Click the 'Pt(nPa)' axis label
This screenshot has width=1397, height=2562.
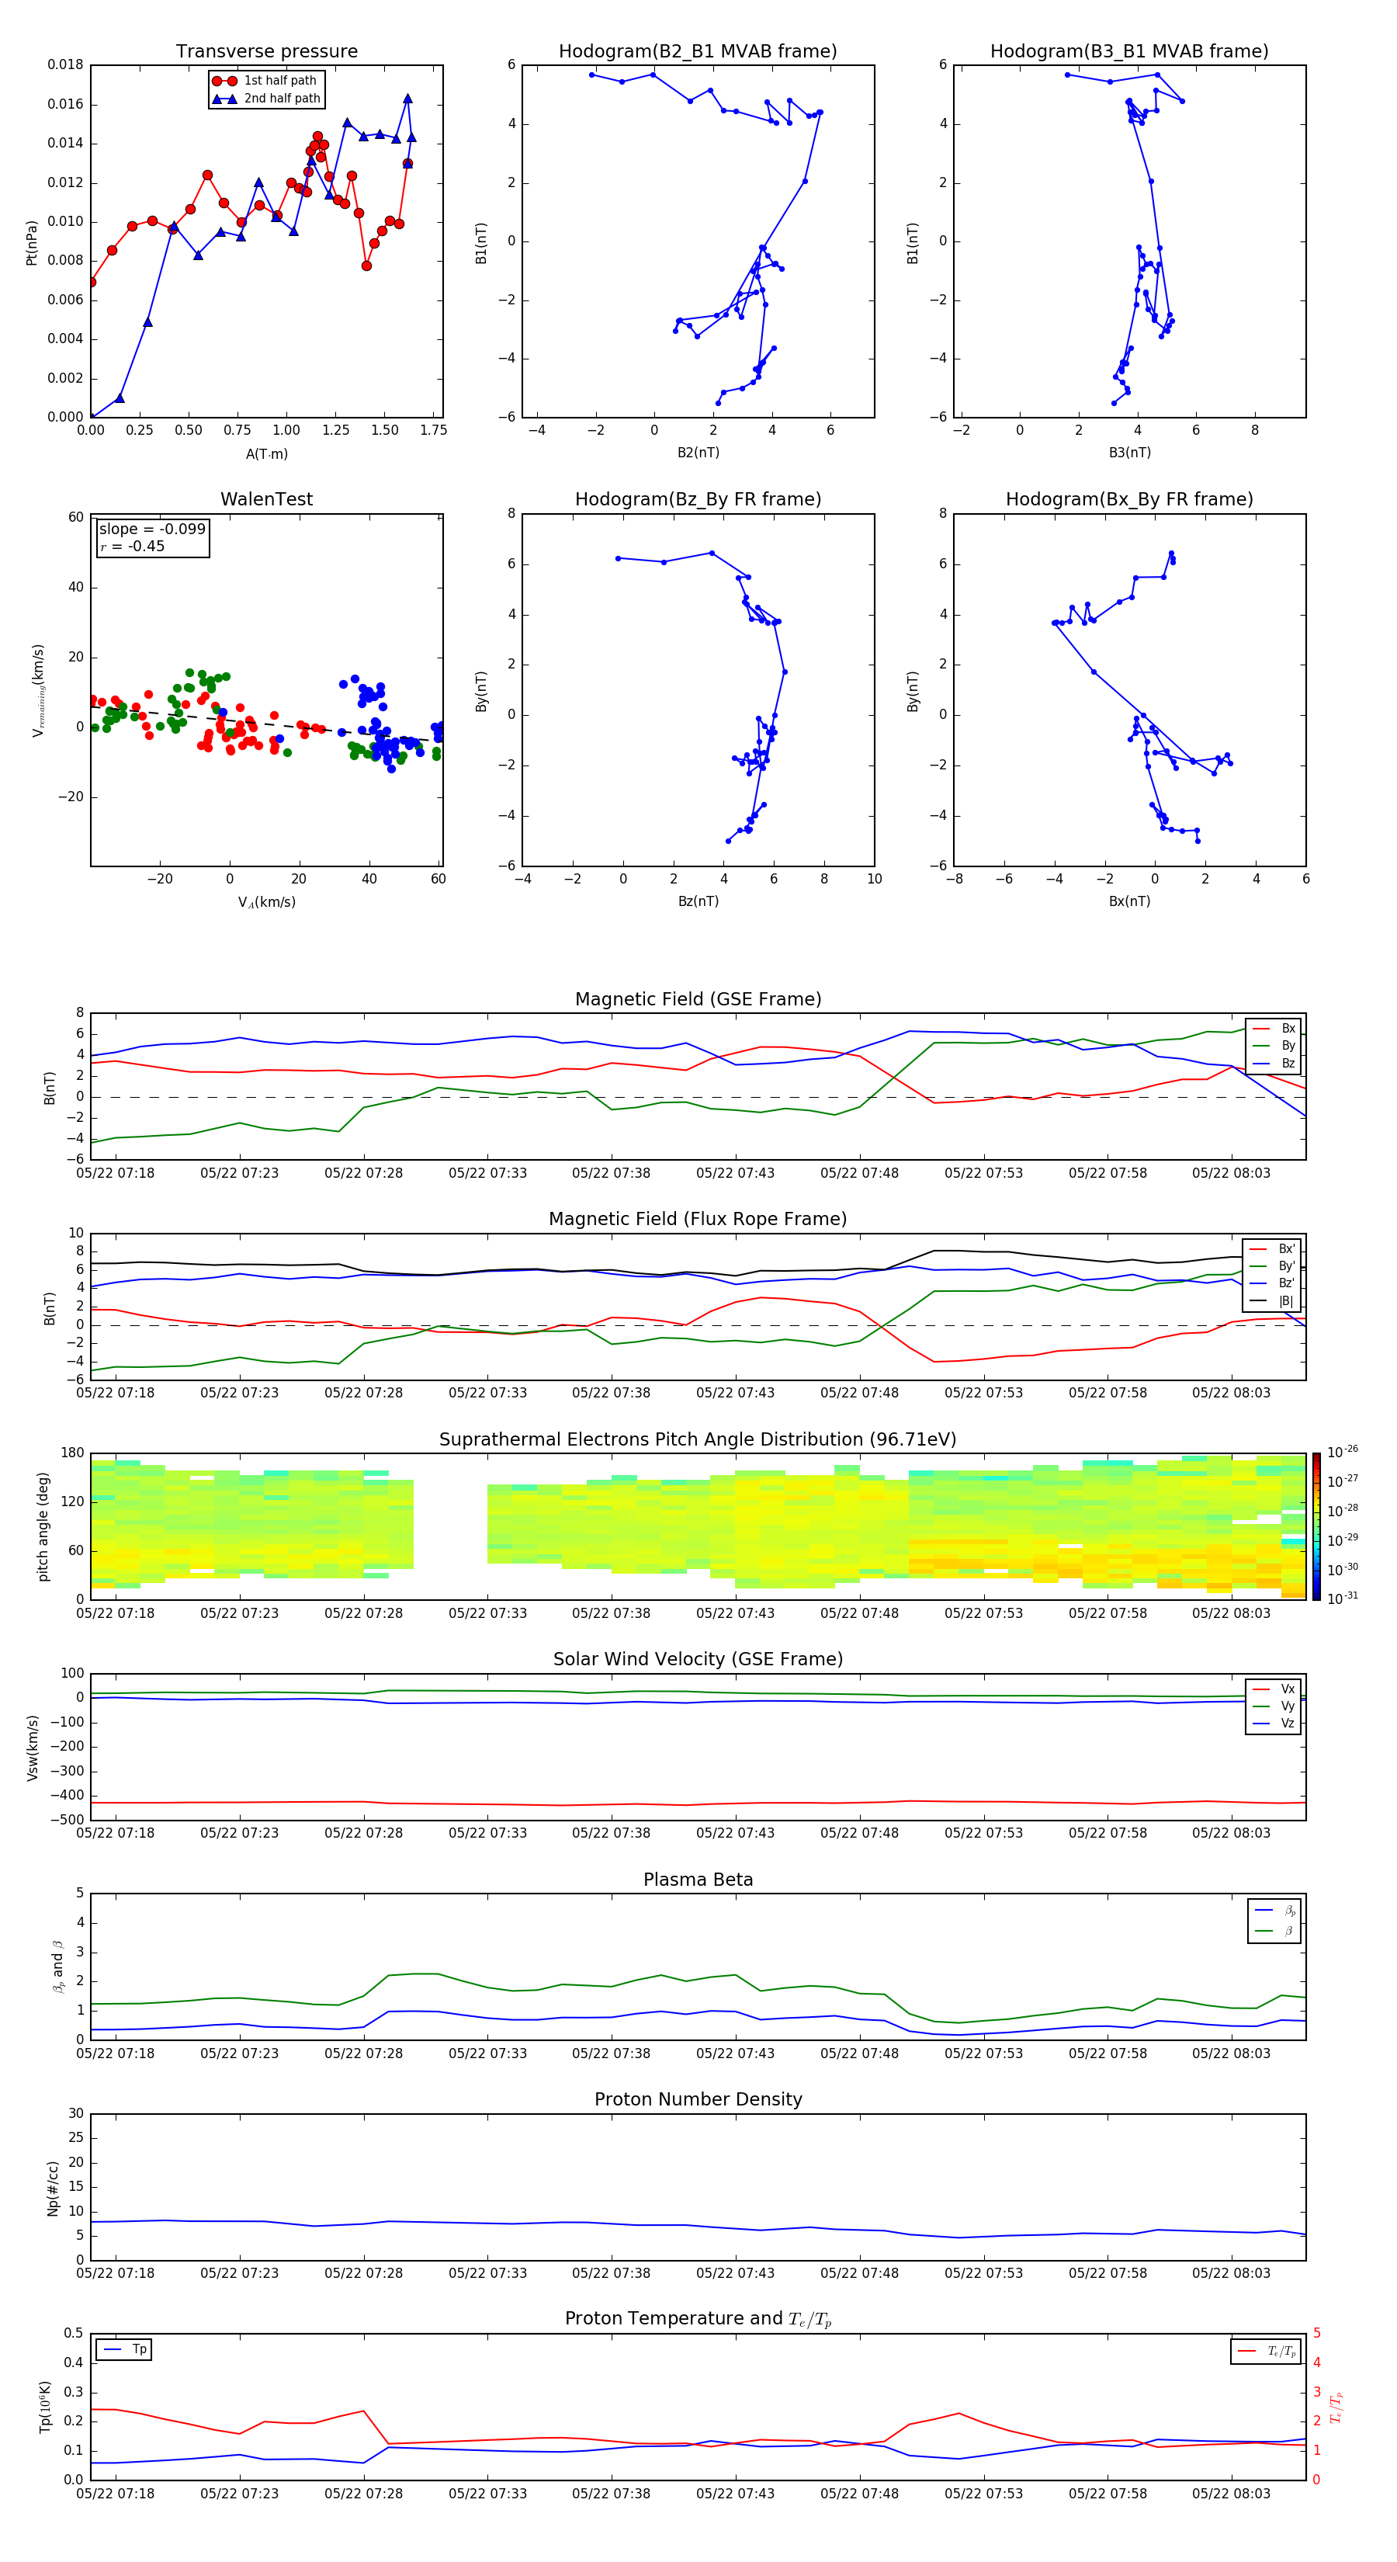pos(32,243)
